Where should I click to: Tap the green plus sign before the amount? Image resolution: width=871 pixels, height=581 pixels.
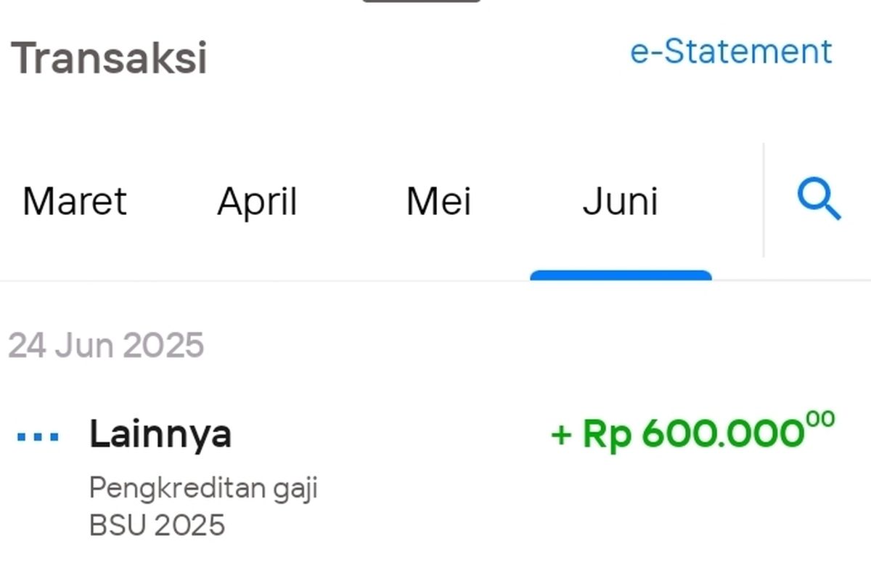[x=560, y=436]
